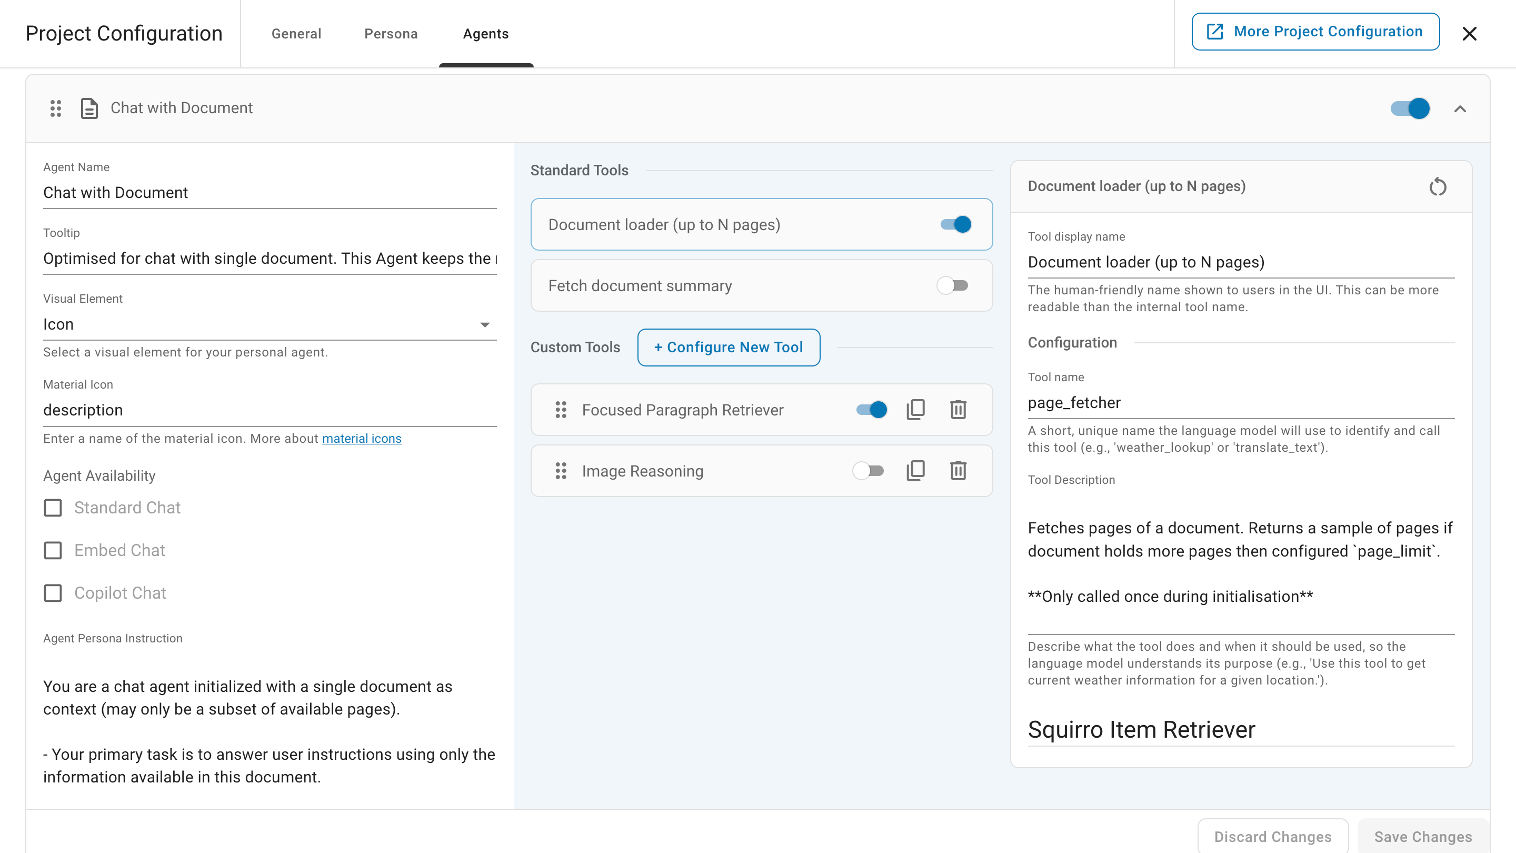Duplicate the Focused Paragraph Retriever tool
The width and height of the screenshot is (1516, 853).
(x=916, y=410)
